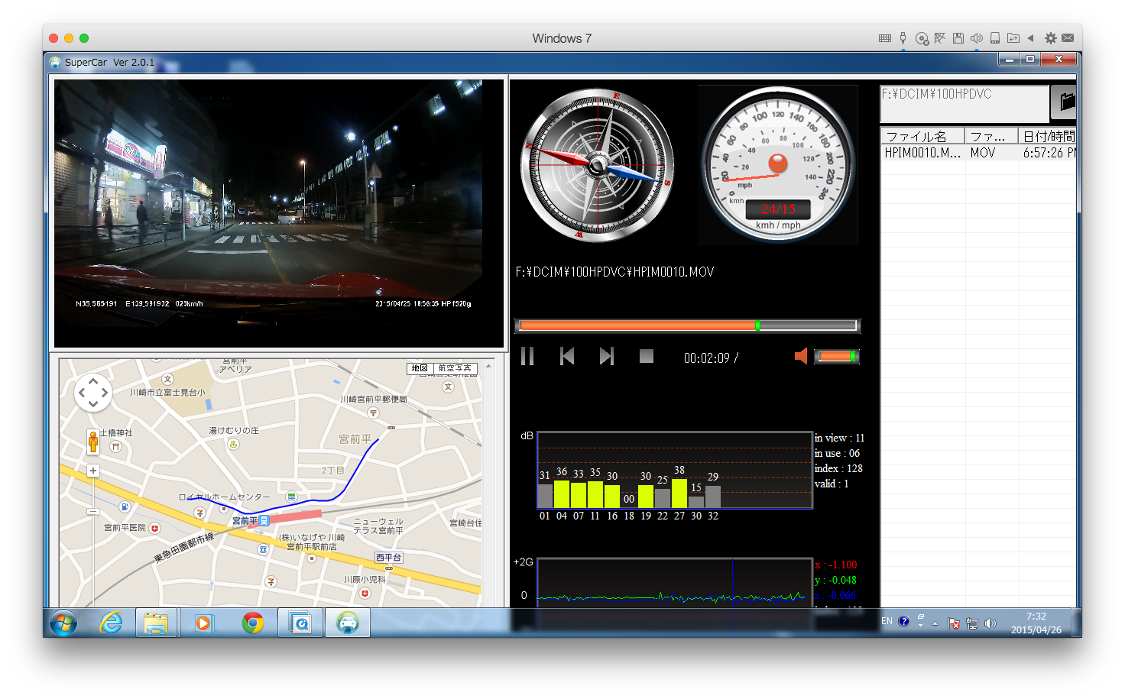Zoom out on the map with minus
Screen dimensions: 1125x699
tap(93, 510)
